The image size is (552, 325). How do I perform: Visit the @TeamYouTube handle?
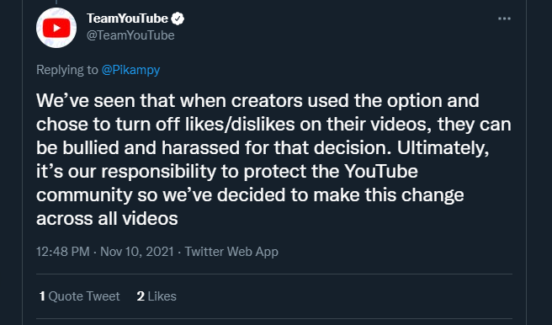(x=130, y=35)
